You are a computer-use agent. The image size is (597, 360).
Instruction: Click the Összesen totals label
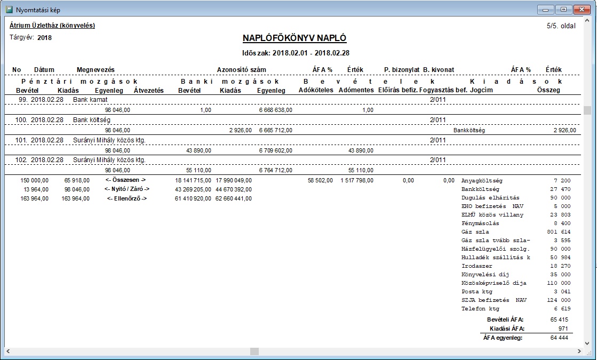pyautogui.click(x=126, y=180)
